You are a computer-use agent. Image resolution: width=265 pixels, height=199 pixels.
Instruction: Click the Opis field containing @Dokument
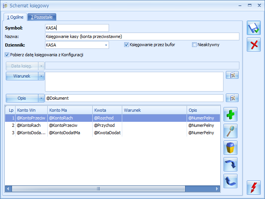pos(134,98)
